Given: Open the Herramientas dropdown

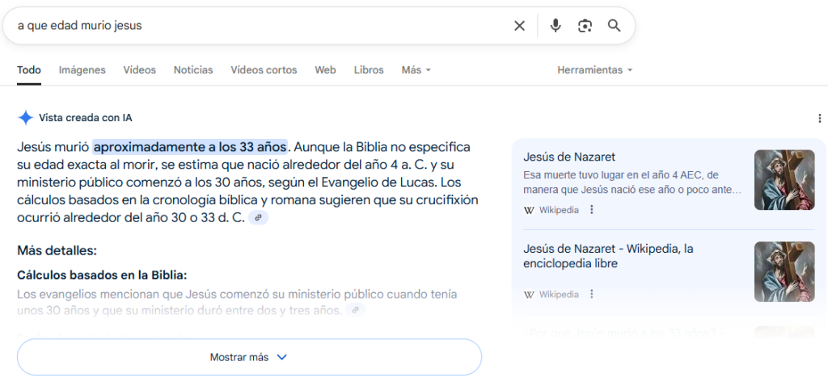Looking at the screenshot, I should click(x=594, y=70).
